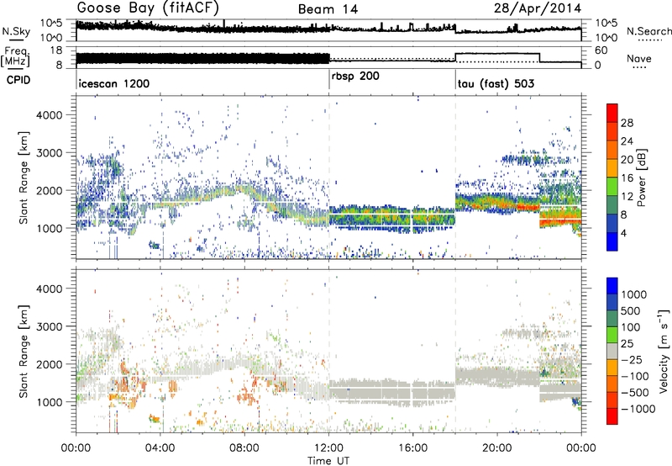Click the velocity scale value '-1000'
This screenshot has height=466, width=672.
coord(638,409)
